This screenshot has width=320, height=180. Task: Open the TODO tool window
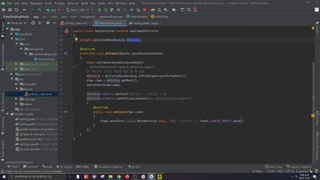(13, 166)
